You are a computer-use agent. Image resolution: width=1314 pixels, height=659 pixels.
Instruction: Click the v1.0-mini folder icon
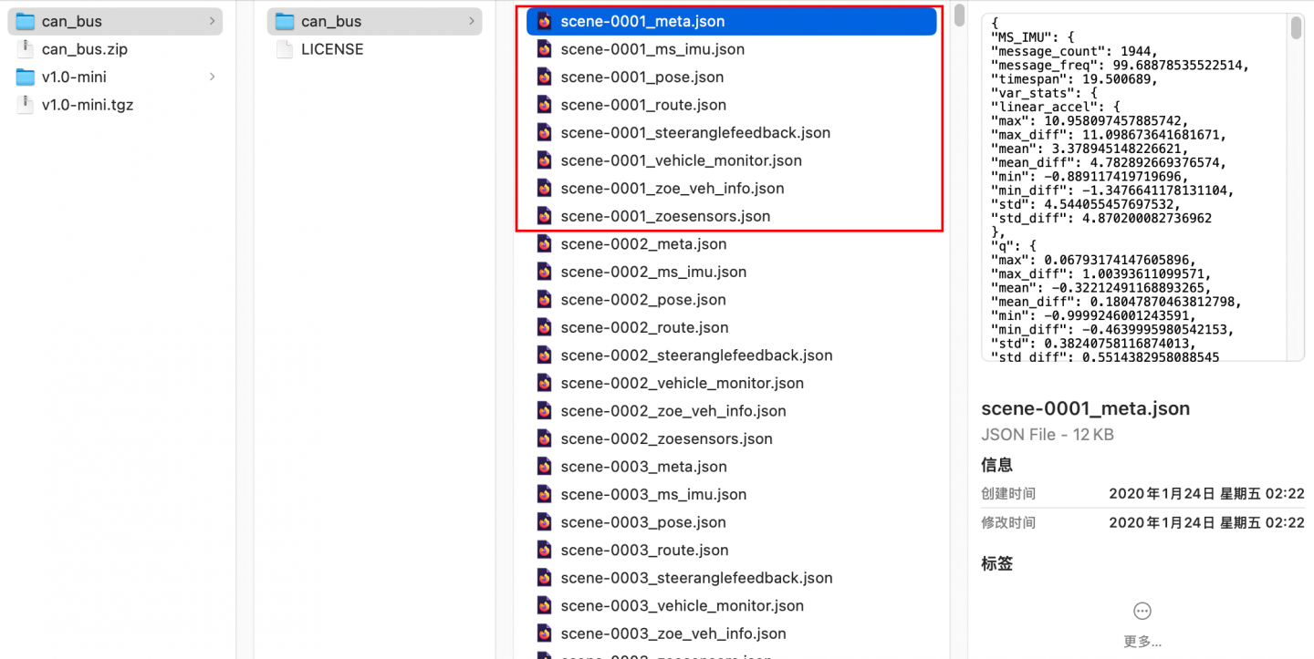pyautogui.click(x=26, y=77)
